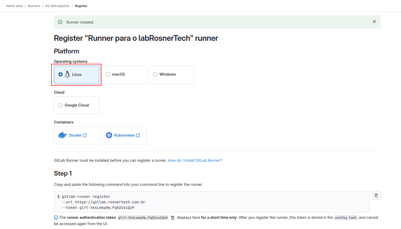Select the Linux radio button
Image resolution: width=401 pixels, height=229 pixels.
click(60, 74)
